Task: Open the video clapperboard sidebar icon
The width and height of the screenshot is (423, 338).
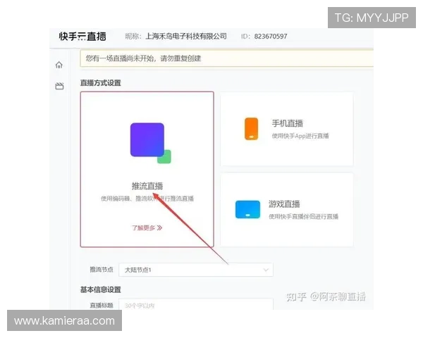Action: pos(59,86)
